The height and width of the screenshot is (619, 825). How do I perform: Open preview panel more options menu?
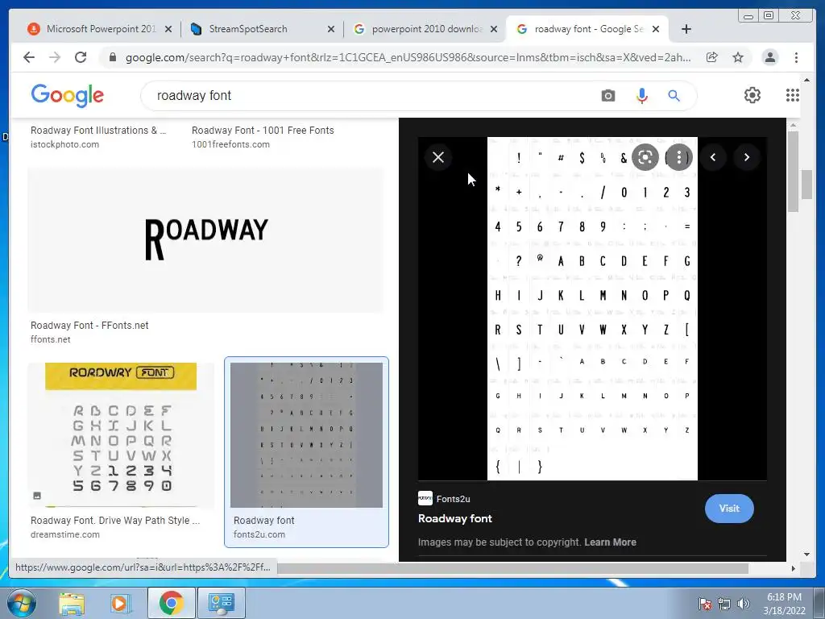(x=678, y=157)
